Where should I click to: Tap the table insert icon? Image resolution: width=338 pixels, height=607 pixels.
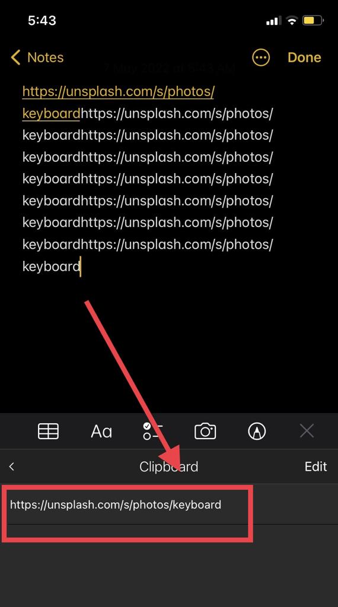coord(49,431)
